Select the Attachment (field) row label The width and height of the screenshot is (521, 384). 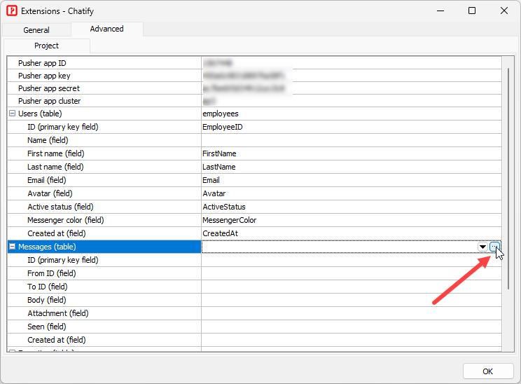click(58, 313)
